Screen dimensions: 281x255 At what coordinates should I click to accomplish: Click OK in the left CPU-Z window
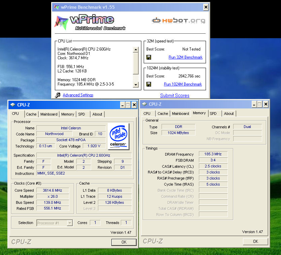click(124, 242)
